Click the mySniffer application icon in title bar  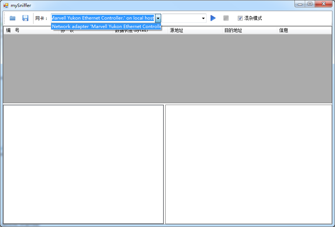[6, 6]
